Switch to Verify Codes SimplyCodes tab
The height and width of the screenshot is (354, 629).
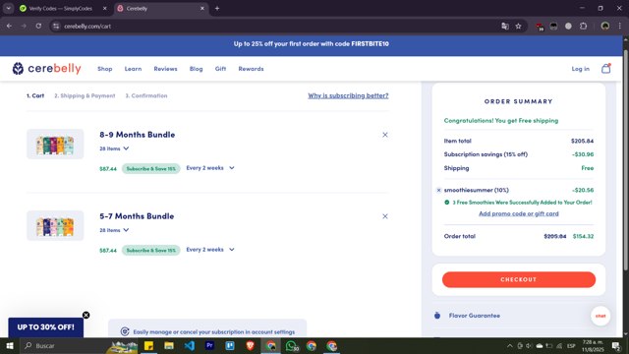pyautogui.click(x=60, y=9)
